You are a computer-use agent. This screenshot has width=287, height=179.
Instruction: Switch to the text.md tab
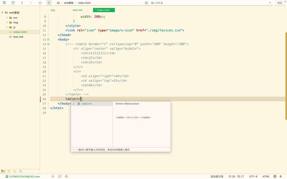coord(77,10)
